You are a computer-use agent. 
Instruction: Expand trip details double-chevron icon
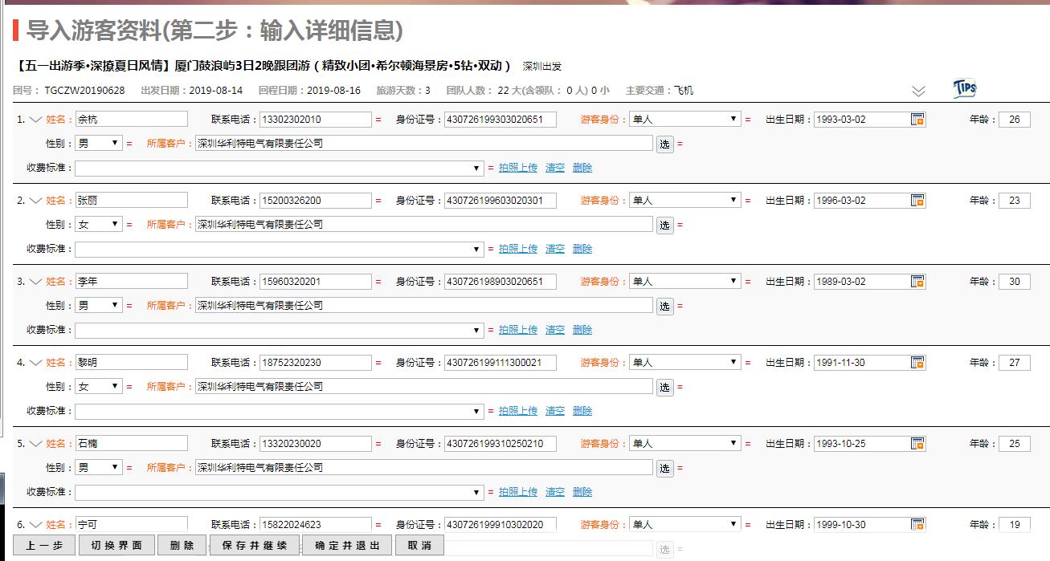919,91
